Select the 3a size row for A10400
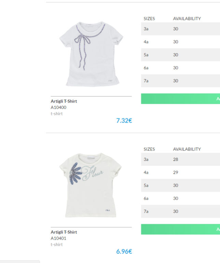This screenshot has width=220, height=263. pos(181,29)
